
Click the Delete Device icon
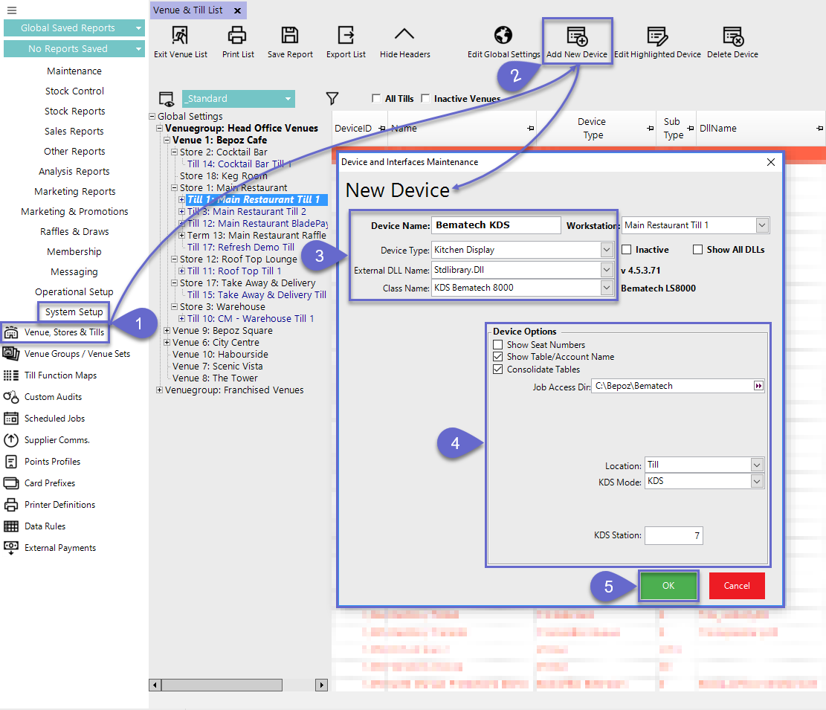pos(732,36)
